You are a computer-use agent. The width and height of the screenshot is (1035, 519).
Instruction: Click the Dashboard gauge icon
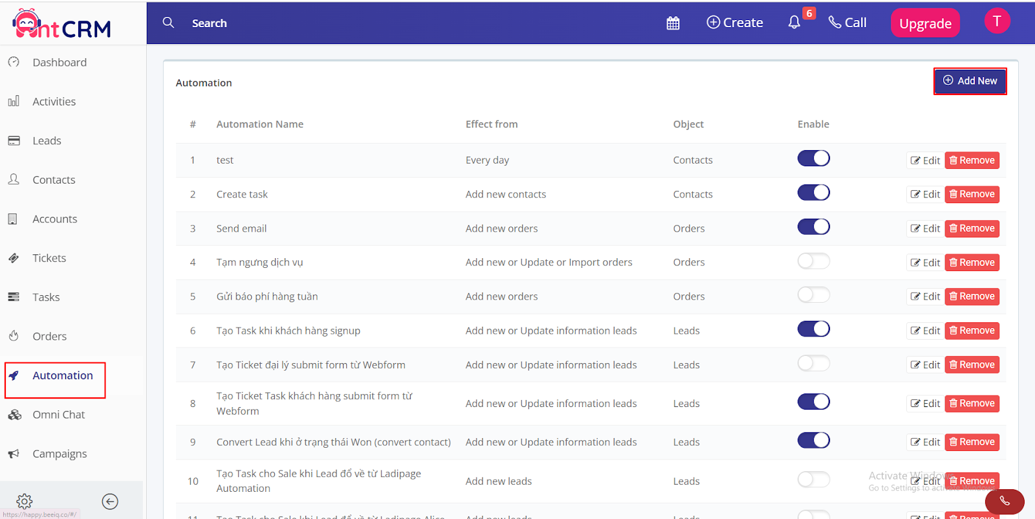pos(14,62)
